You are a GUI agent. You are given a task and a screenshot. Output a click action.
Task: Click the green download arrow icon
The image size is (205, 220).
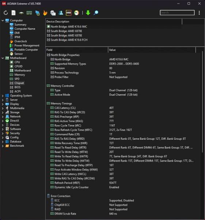(88, 13)
